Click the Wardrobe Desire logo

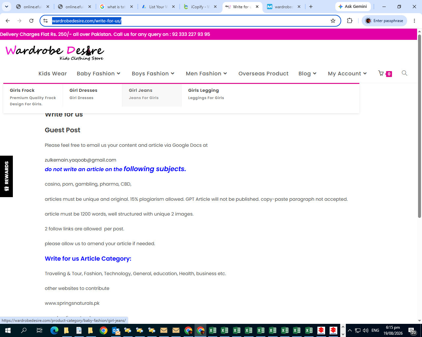55,53
